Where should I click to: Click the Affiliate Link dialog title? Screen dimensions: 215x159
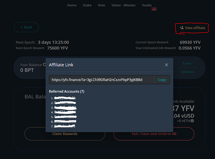pos(61,65)
